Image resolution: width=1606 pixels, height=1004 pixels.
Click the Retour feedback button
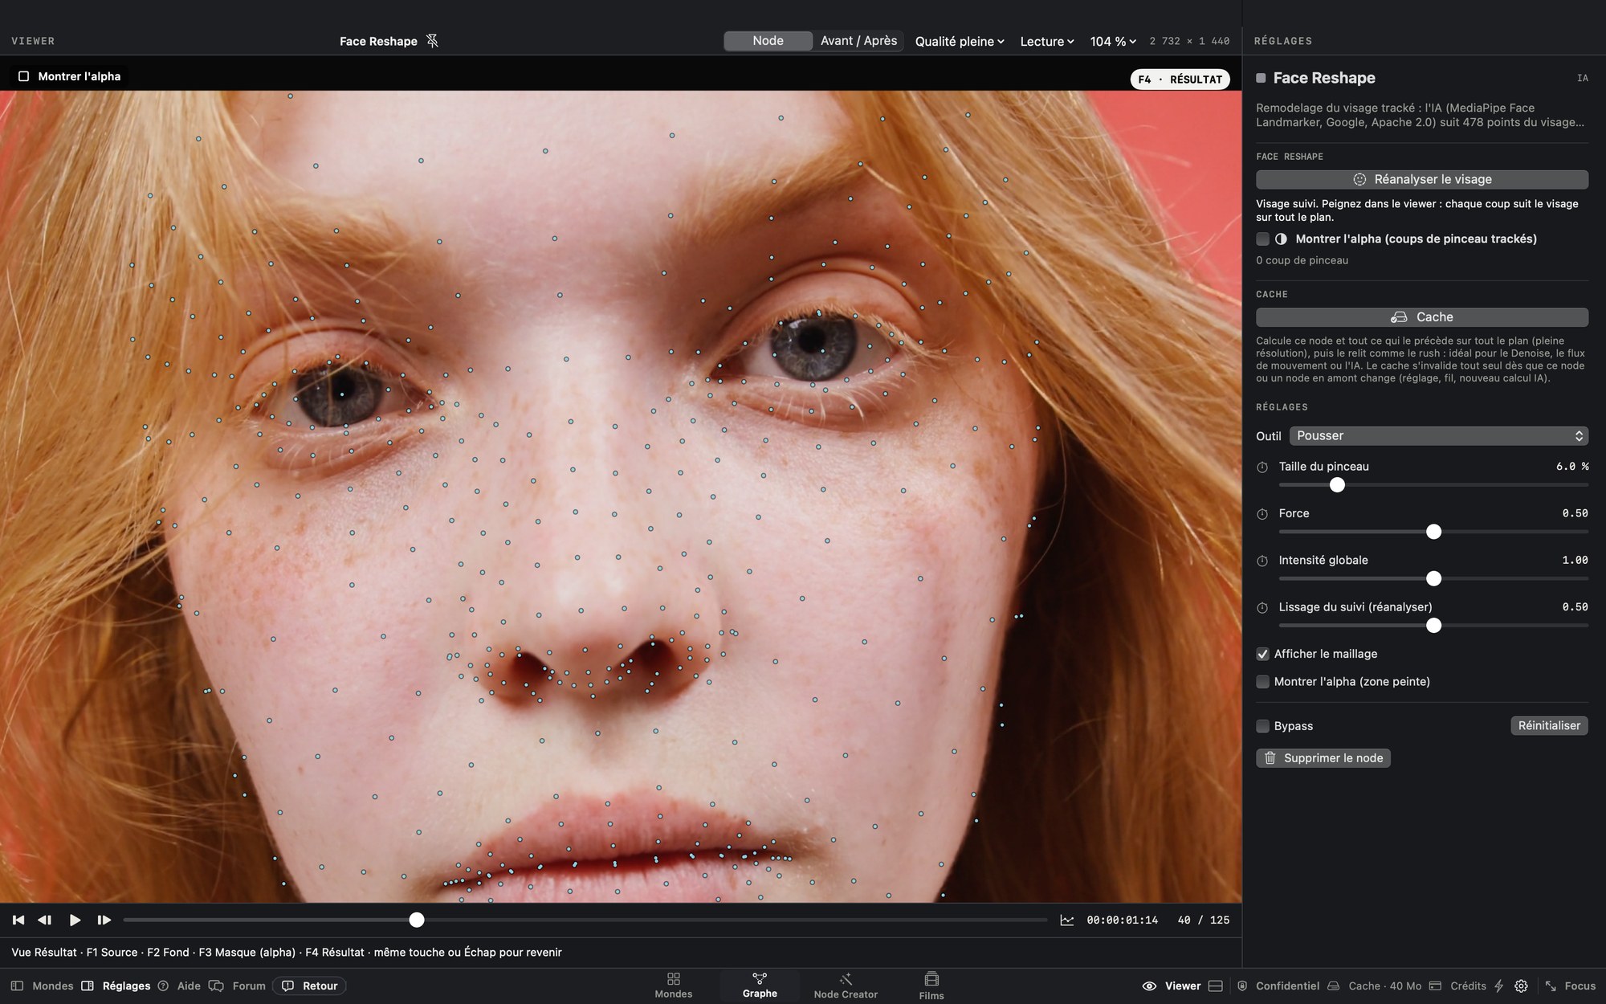click(309, 986)
